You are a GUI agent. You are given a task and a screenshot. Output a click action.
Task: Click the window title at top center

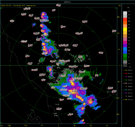[x=68, y=2]
